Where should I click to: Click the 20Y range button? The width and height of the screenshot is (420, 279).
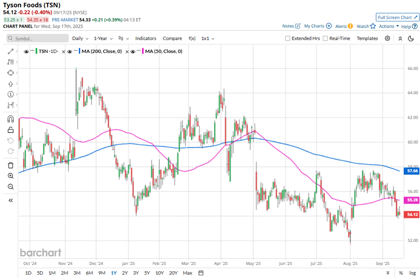(173, 273)
